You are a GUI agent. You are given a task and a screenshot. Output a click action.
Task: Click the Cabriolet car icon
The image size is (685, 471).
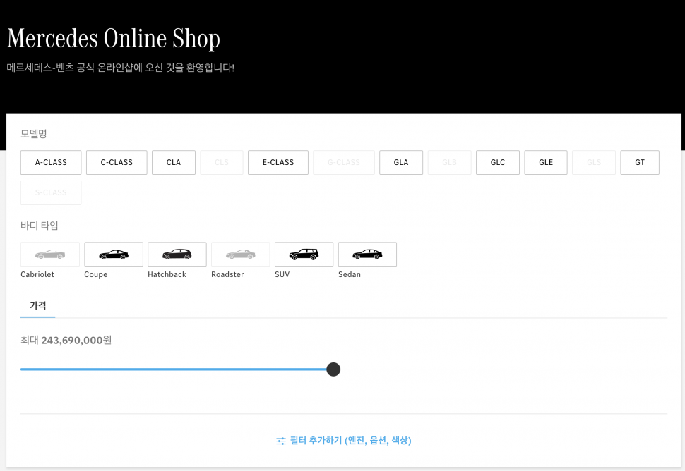(x=50, y=255)
